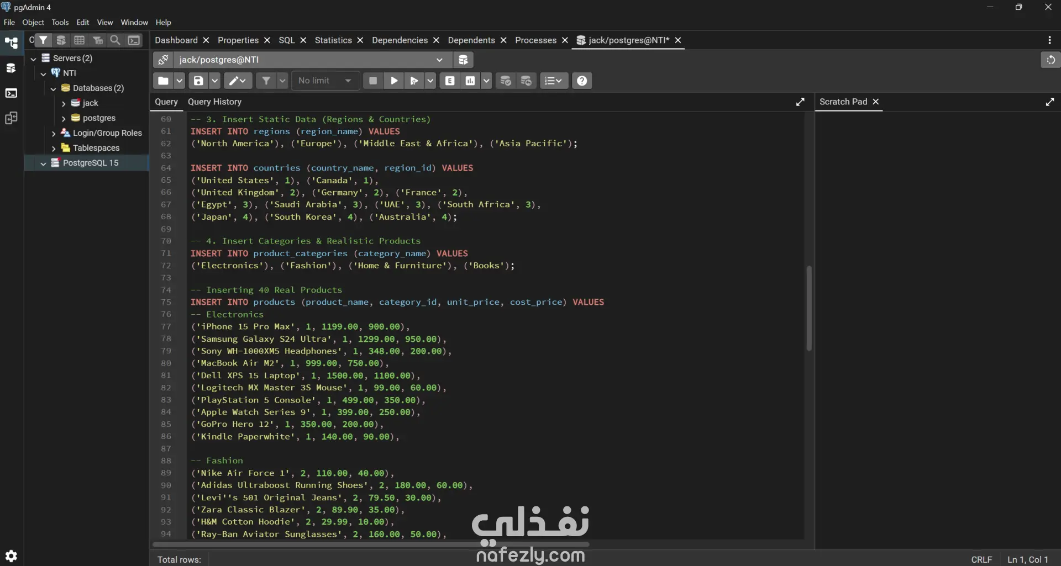1061x566 pixels.
Task: Switch to the Statistics tab
Action: click(x=333, y=40)
